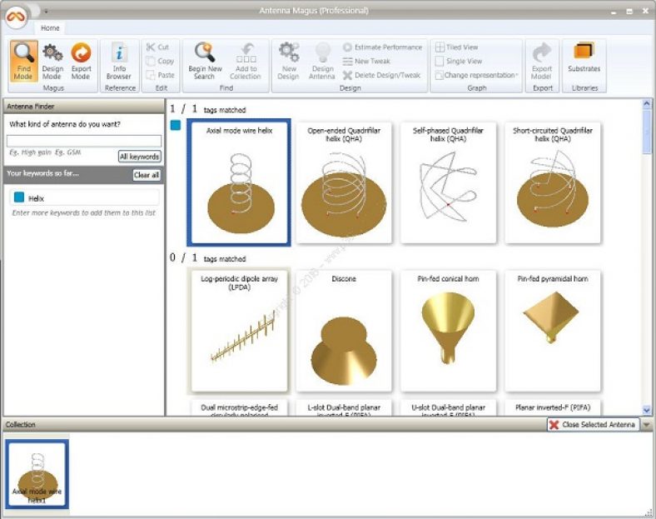The width and height of the screenshot is (656, 519).
Task: Toggle the Helix keyword in keyword list
Action: [19, 197]
